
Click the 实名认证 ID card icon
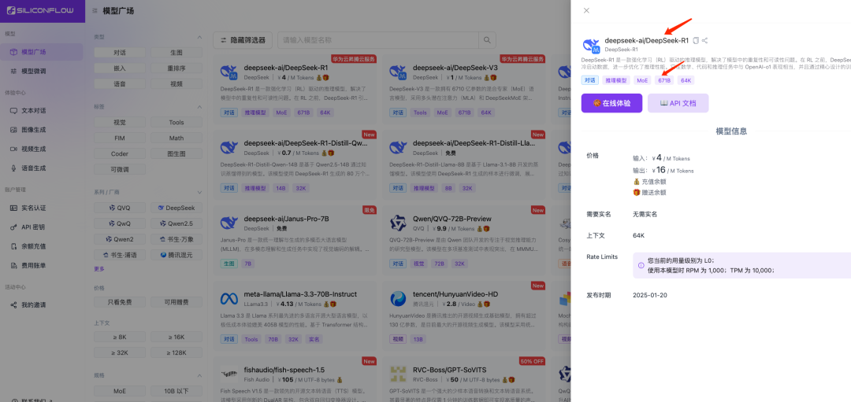pos(13,208)
